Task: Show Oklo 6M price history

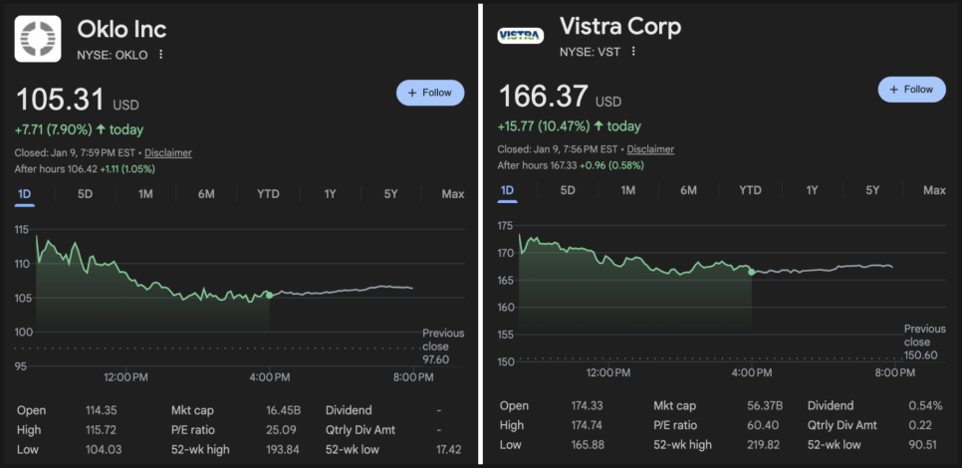Action: tap(206, 194)
